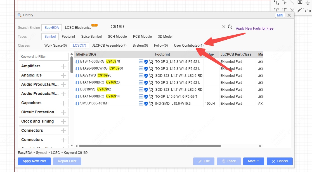
Task: Click the Place button
Action: coord(229,161)
